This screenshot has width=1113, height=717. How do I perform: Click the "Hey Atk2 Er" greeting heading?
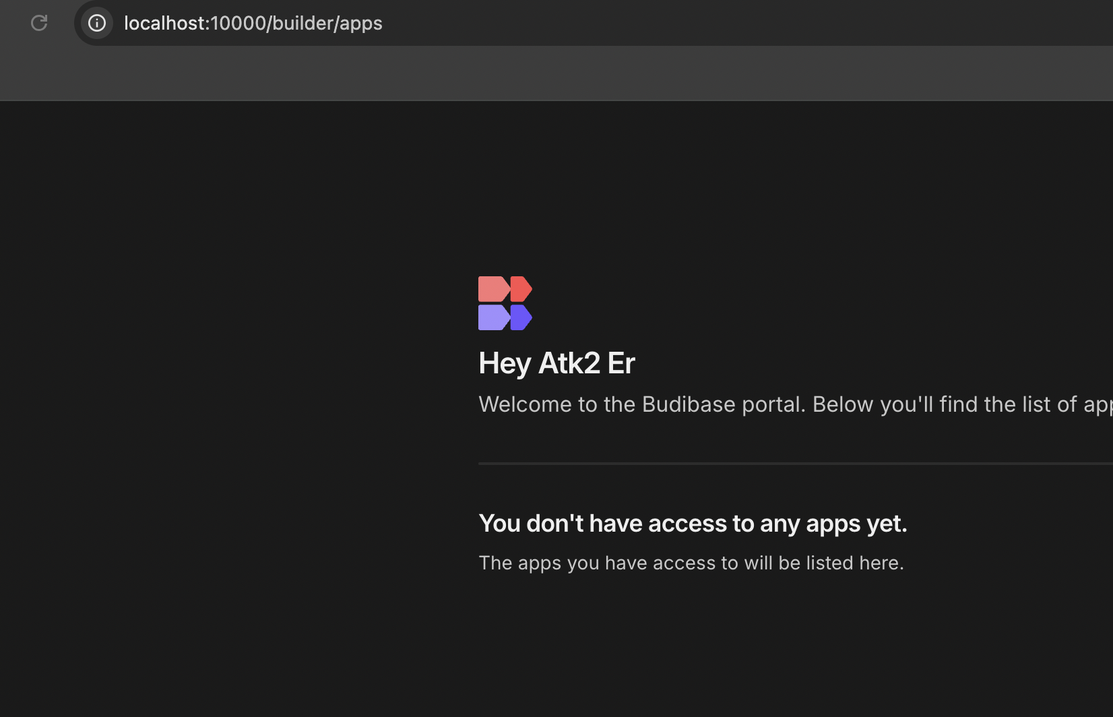click(557, 363)
